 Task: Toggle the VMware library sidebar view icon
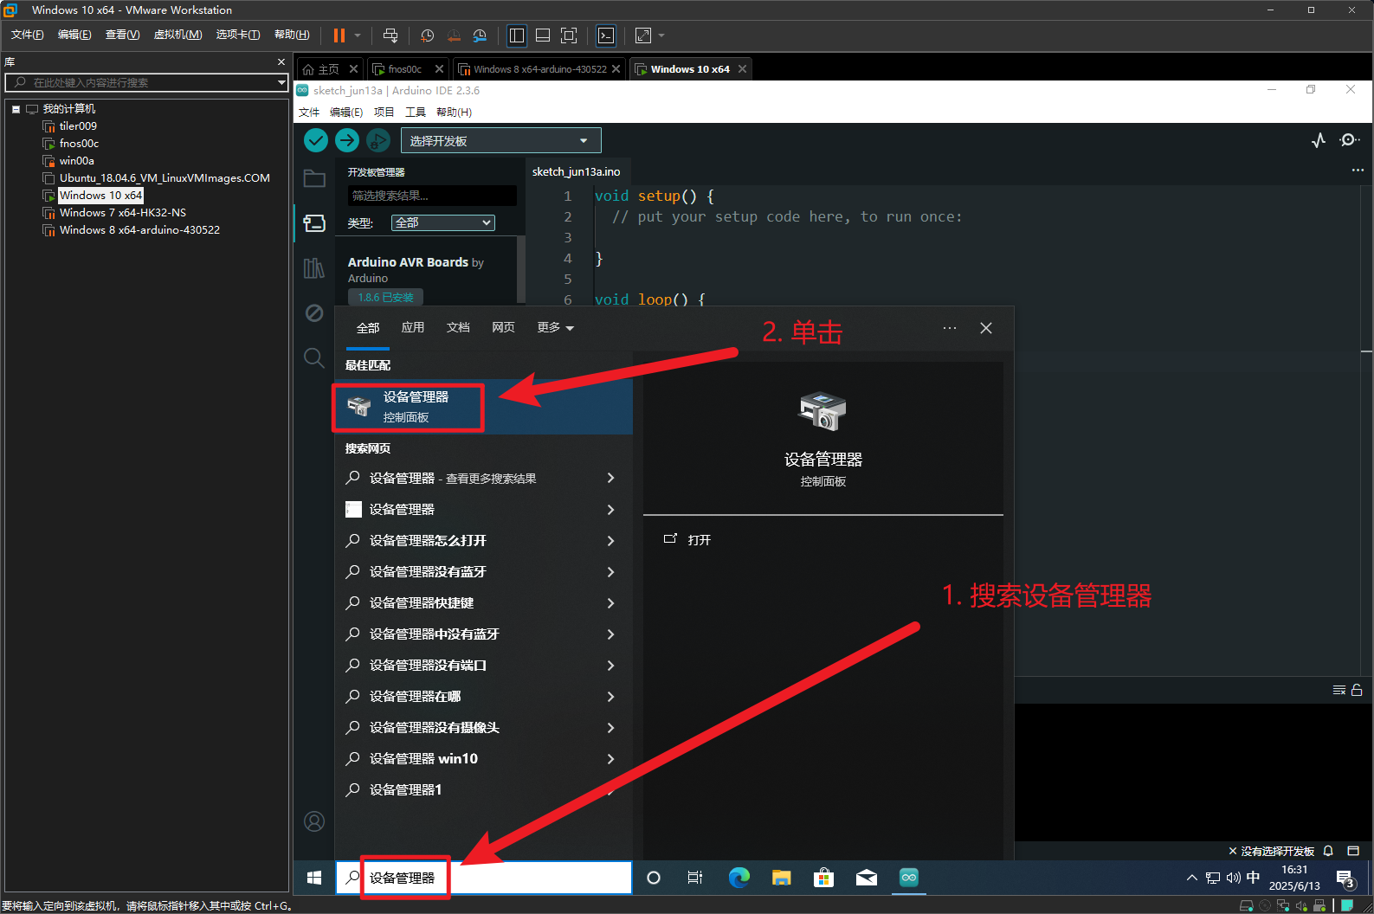[x=517, y=35]
